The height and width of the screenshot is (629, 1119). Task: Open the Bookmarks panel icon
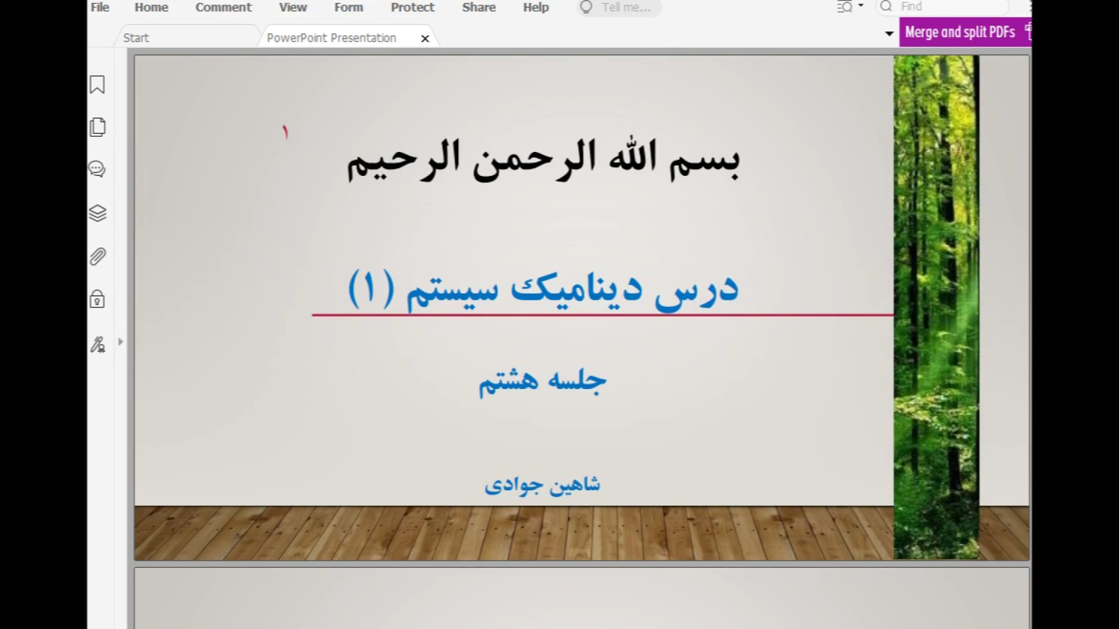97,85
